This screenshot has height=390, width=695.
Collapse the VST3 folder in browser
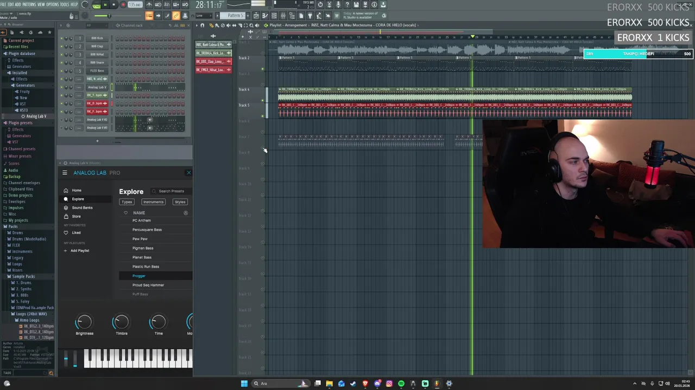pos(23,110)
